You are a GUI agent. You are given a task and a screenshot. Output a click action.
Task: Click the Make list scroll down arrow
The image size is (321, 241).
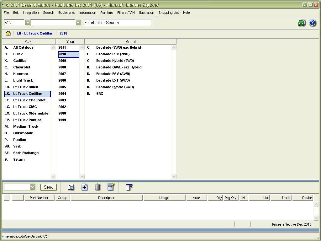(x=53, y=176)
